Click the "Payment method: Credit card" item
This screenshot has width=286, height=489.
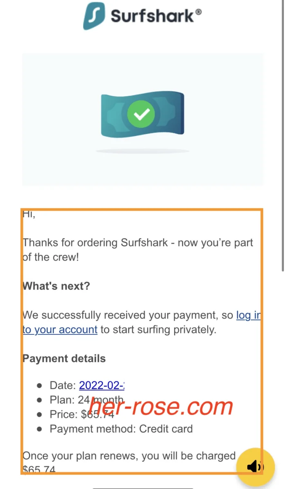point(121,429)
